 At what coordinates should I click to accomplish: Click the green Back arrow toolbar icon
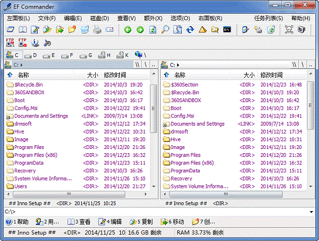click(x=128, y=30)
